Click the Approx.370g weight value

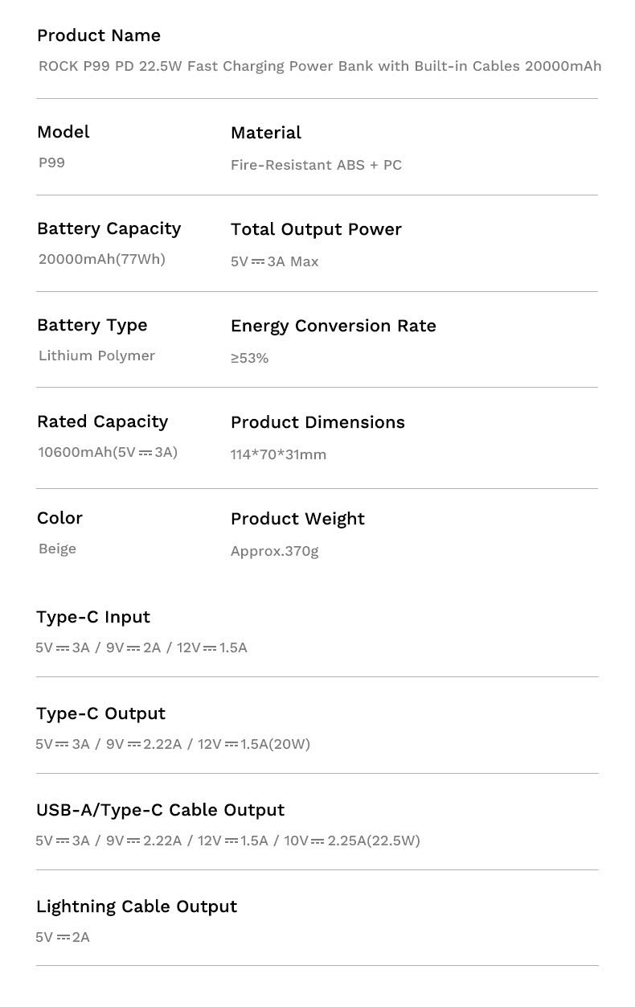(x=275, y=551)
